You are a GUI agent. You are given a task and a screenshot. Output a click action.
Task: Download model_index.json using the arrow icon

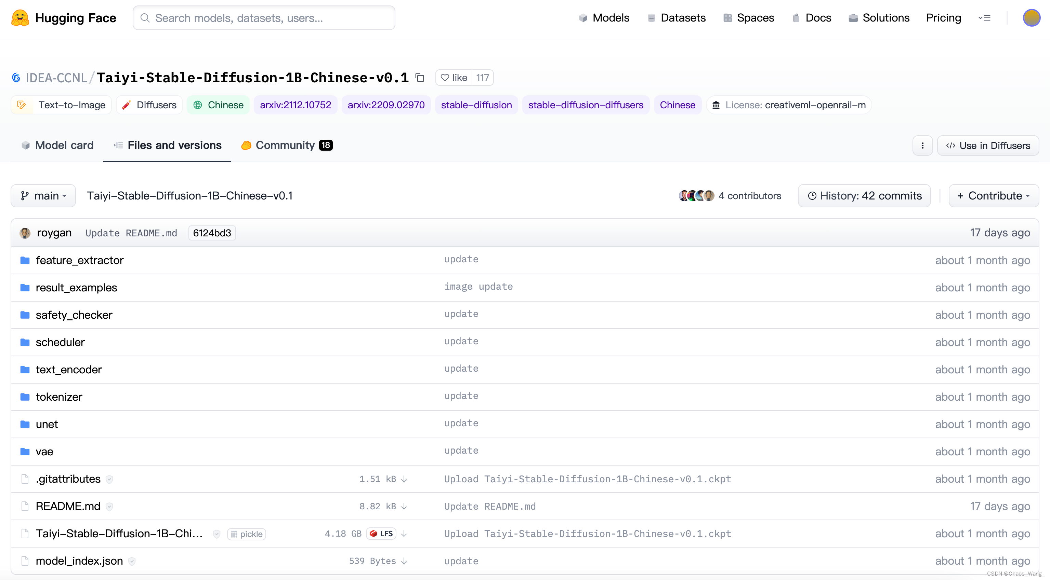point(404,561)
